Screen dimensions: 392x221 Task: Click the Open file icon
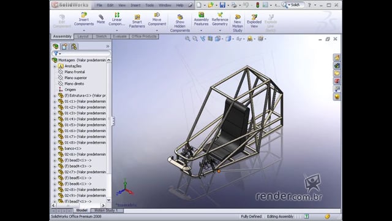211,5
